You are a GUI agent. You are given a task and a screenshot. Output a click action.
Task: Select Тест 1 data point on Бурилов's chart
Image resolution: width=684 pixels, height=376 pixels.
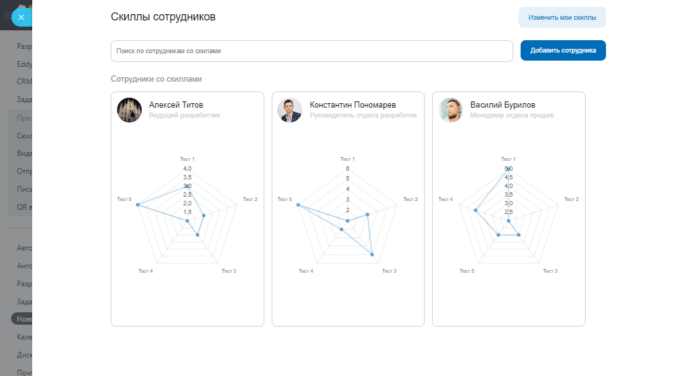[508, 168]
